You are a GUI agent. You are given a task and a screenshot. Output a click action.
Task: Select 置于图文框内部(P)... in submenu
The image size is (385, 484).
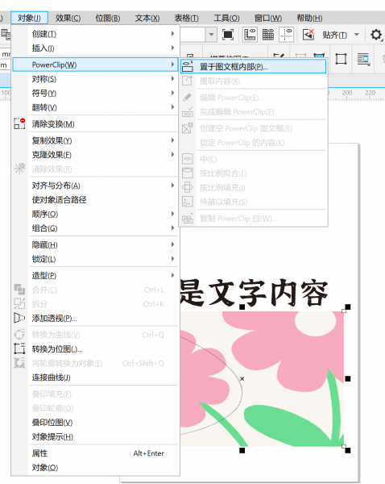point(253,67)
